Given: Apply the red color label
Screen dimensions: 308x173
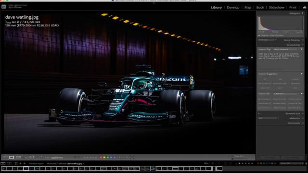Looking at the screenshot, I should [102, 157].
